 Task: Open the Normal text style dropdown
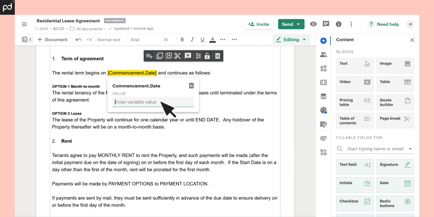109,40
